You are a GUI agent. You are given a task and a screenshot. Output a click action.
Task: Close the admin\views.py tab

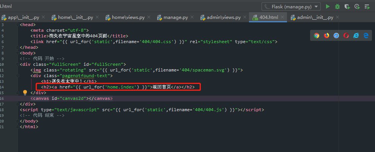pos(245,17)
